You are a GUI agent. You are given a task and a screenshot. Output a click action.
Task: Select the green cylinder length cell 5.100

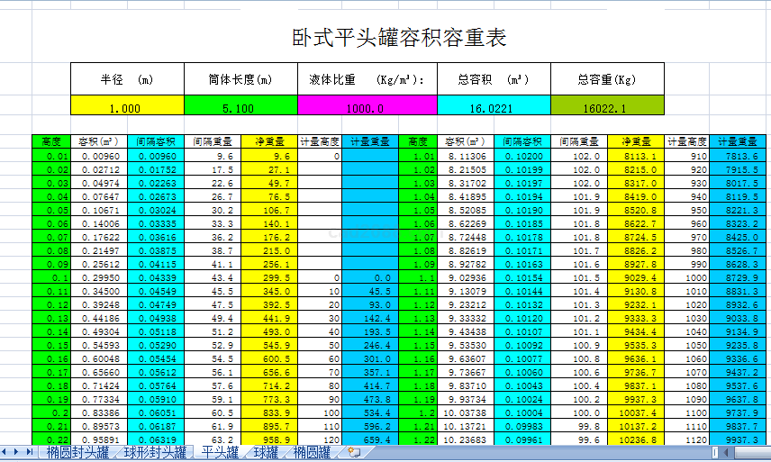(240, 107)
